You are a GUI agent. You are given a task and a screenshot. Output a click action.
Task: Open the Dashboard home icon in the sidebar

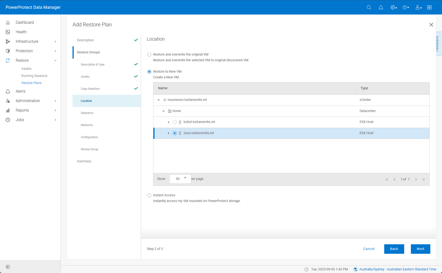pyautogui.click(x=8, y=22)
